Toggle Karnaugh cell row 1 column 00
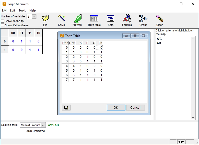Screen dimensions: 199x145 (13, 50)
